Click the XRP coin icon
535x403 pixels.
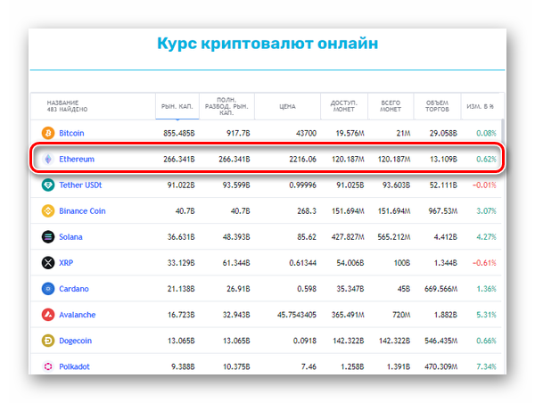pyautogui.click(x=48, y=262)
